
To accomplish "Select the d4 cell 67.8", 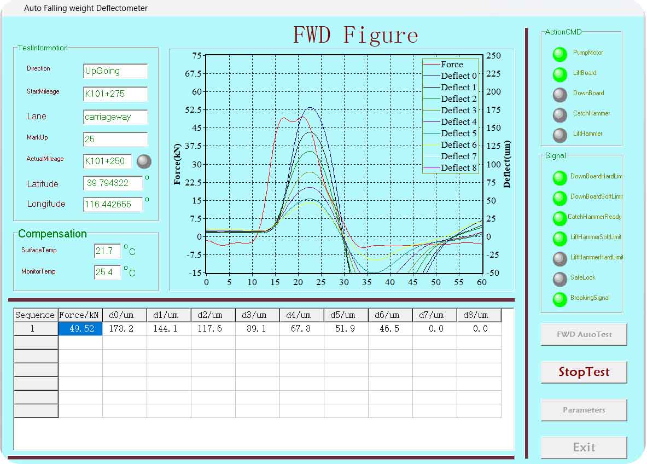I will click(302, 329).
